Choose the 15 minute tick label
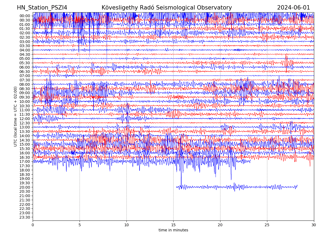Image resolution: width=327 pixels, height=245 pixels. [x=173, y=225]
